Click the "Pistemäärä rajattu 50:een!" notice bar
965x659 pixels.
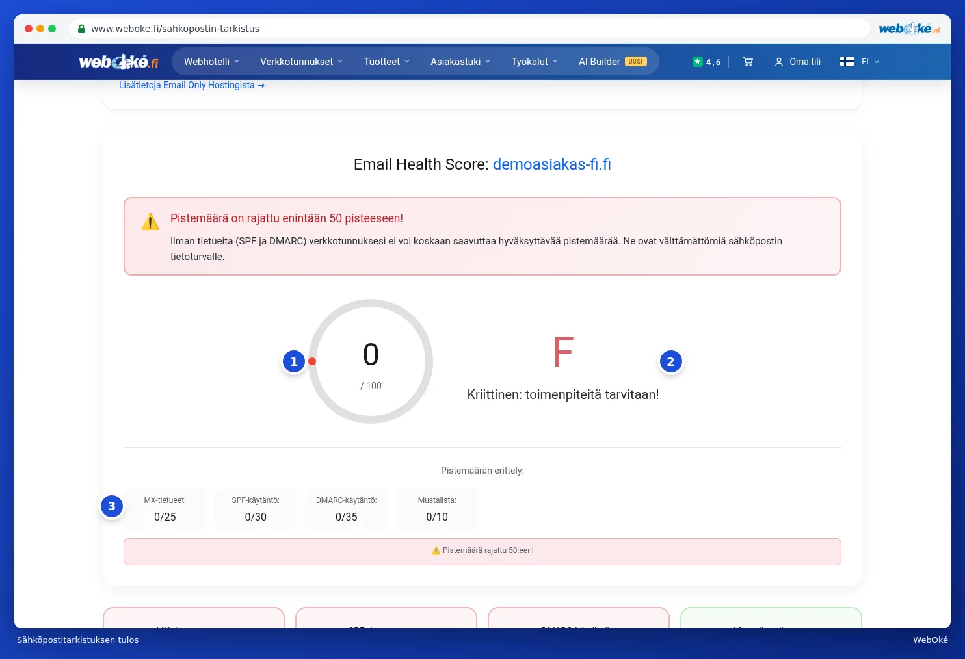click(x=482, y=552)
